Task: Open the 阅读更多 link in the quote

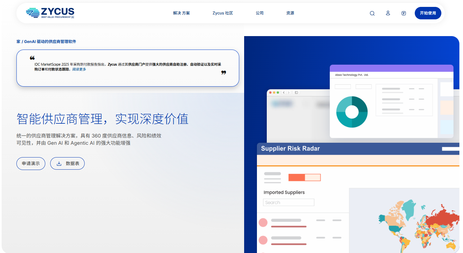Action: (79, 69)
